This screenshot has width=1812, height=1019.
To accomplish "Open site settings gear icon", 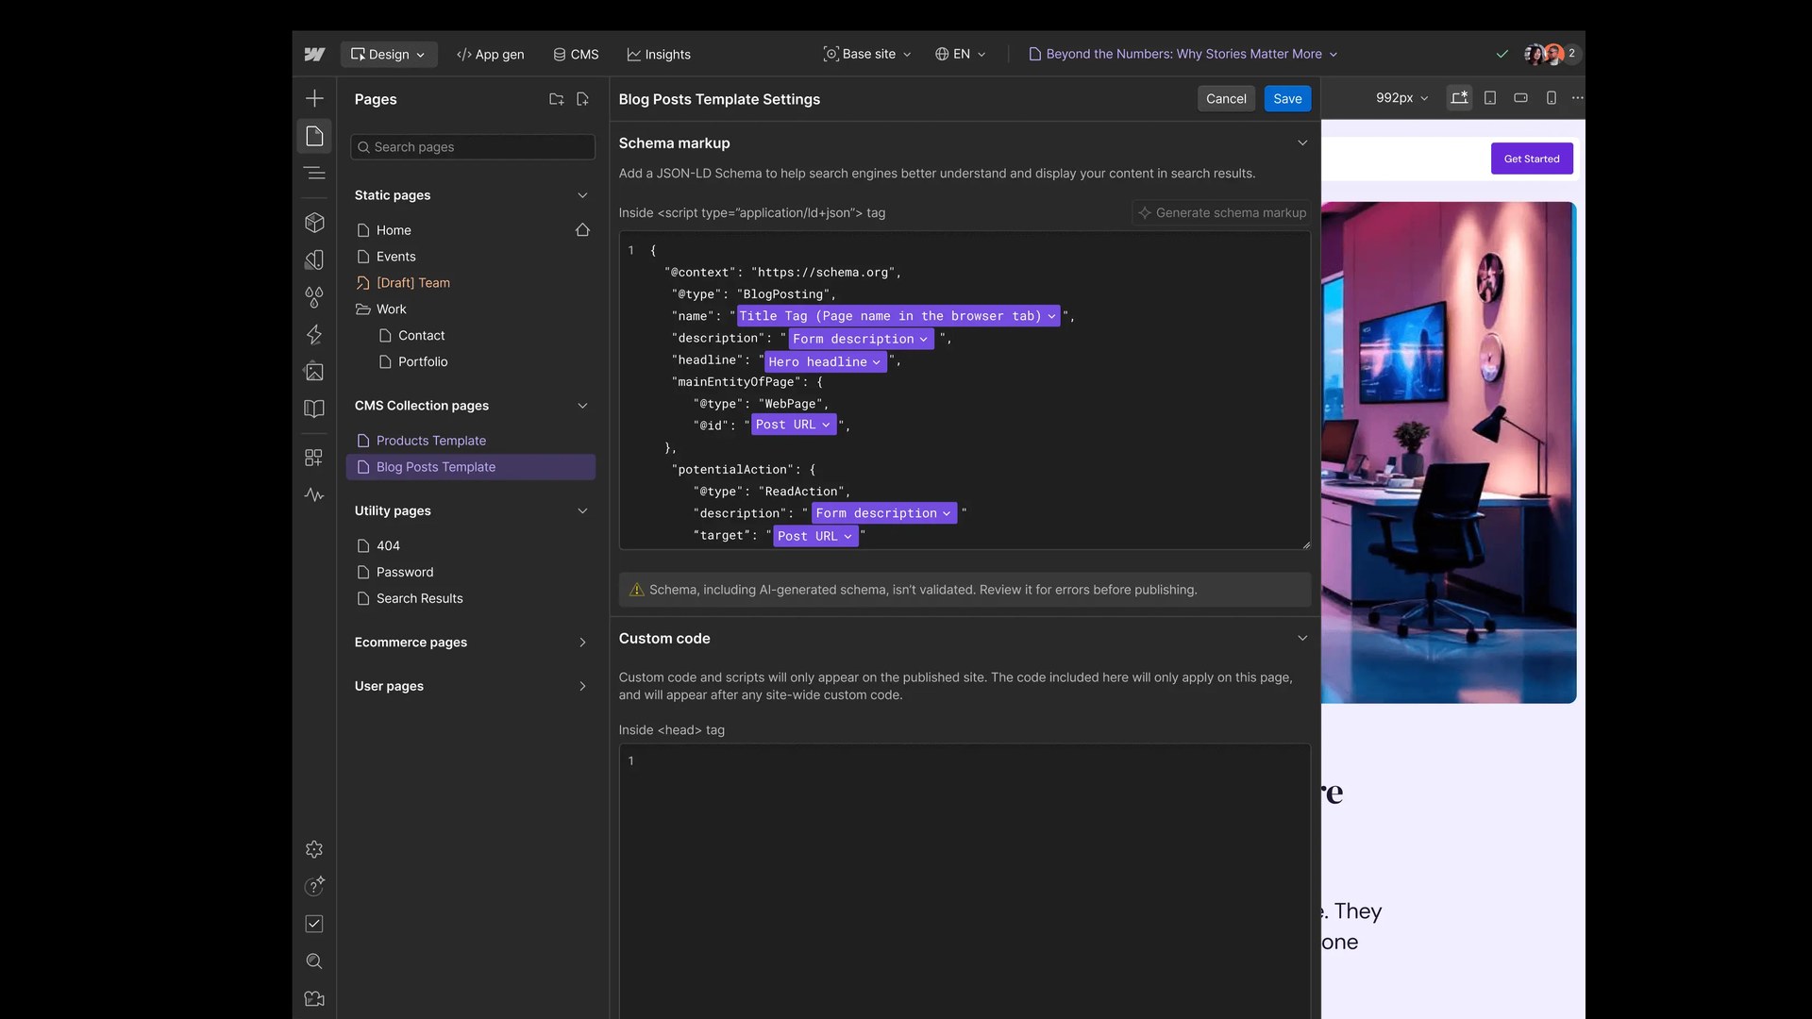I will 314,849.
